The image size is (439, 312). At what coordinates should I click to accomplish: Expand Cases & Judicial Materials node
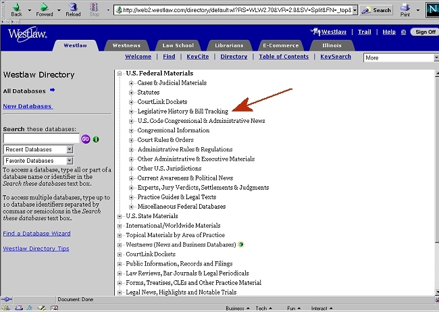click(131, 83)
